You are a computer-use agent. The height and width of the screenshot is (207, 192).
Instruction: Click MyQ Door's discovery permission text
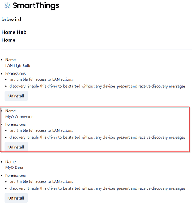pos(97,188)
